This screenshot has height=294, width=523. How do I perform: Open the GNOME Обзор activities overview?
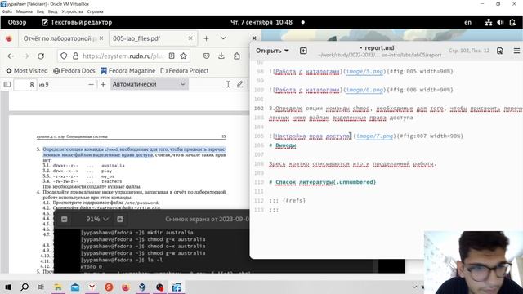tap(17, 22)
